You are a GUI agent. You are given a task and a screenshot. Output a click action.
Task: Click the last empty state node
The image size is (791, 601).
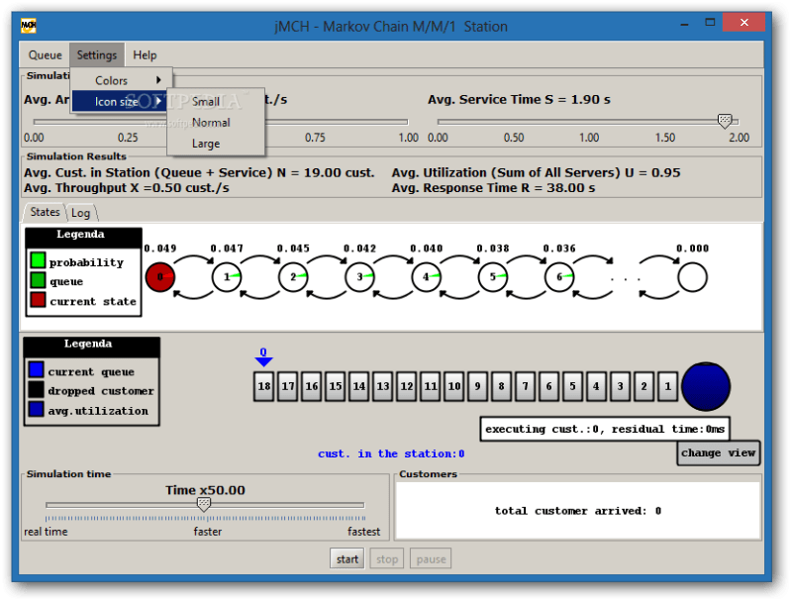693,277
